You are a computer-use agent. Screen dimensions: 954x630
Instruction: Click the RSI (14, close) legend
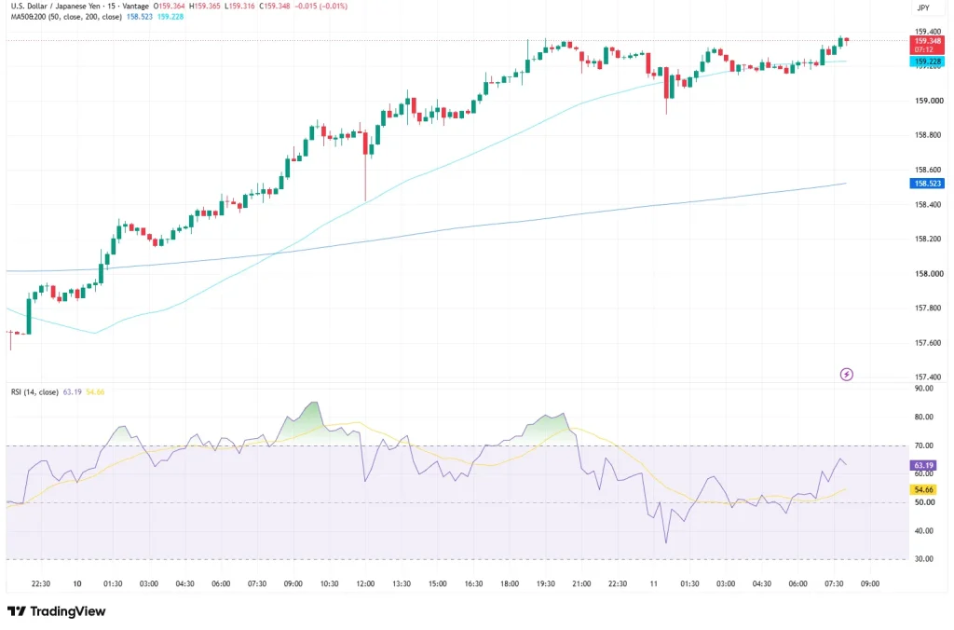(34, 392)
